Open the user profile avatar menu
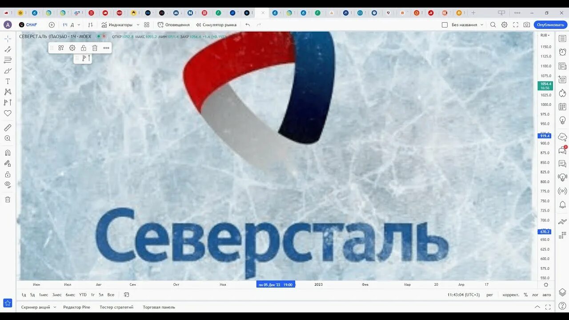Image resolution: width=569 pixels, height=320 pixels. (8, 25)
